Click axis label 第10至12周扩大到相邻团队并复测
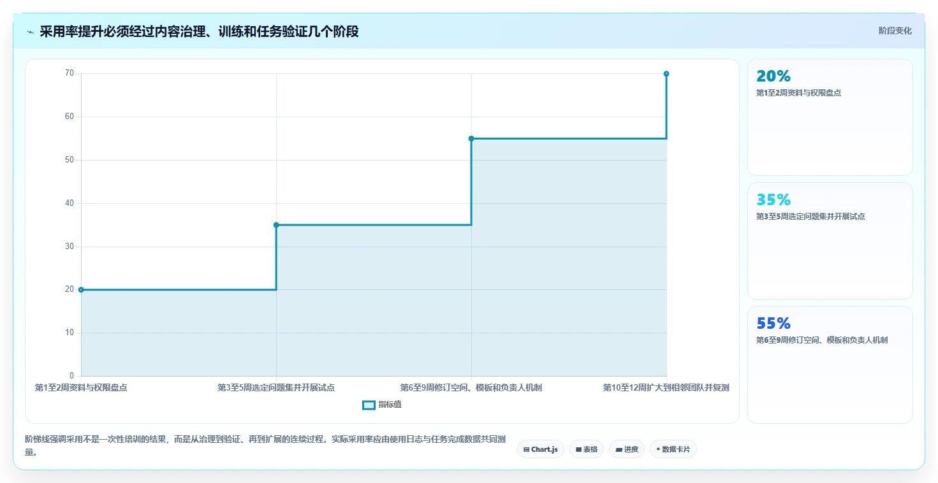The image size is (938, 483). point(666,387)
